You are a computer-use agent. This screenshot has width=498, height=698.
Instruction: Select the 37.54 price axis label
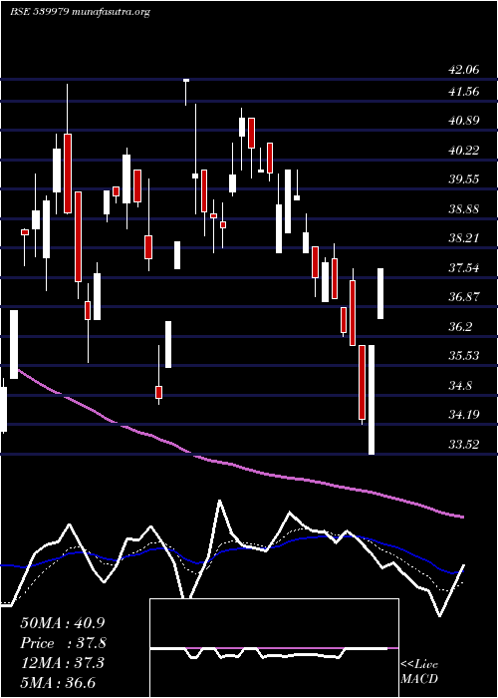pos(464,267)
